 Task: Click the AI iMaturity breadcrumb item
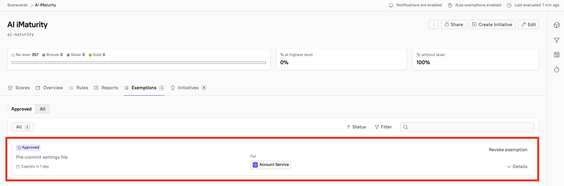point(46,5)
